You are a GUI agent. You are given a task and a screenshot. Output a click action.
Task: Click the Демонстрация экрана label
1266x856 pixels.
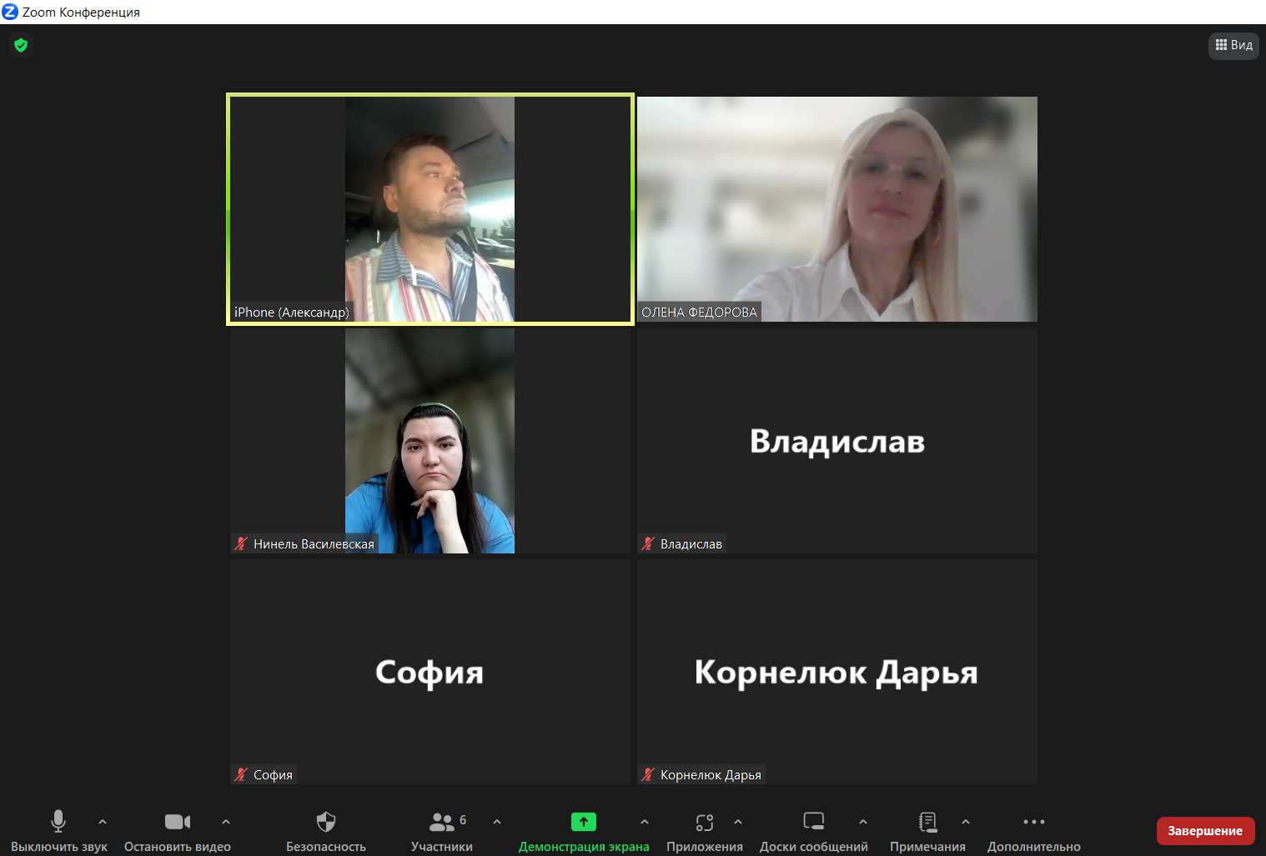[584, 847]
